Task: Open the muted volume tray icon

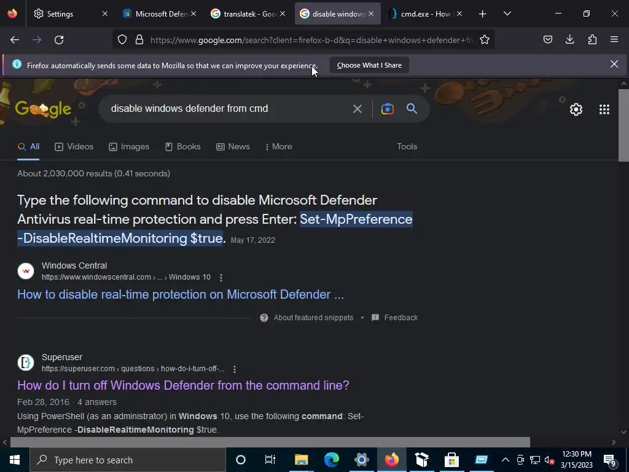Action: [550, 460]
